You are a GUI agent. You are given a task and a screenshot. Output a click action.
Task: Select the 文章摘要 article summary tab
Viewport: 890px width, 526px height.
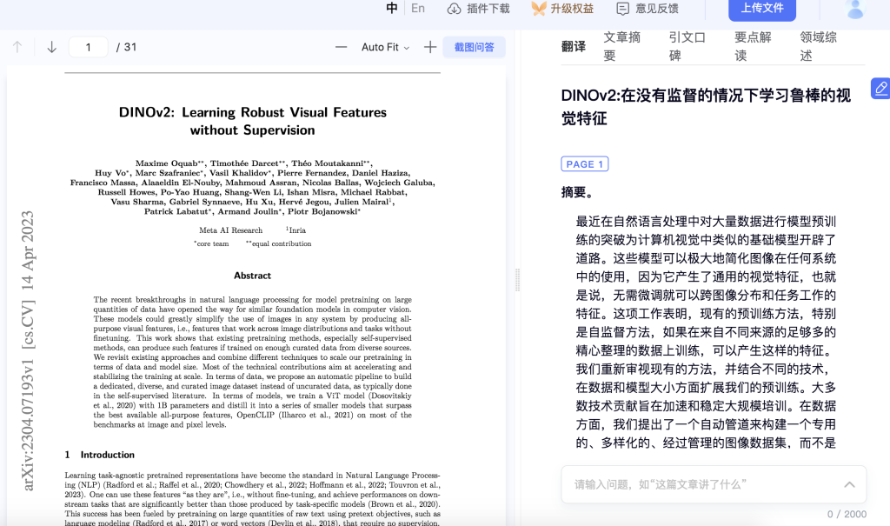tap(621, 47)
